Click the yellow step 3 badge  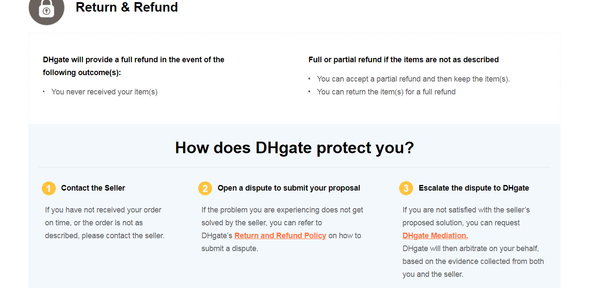coord(406,188)
